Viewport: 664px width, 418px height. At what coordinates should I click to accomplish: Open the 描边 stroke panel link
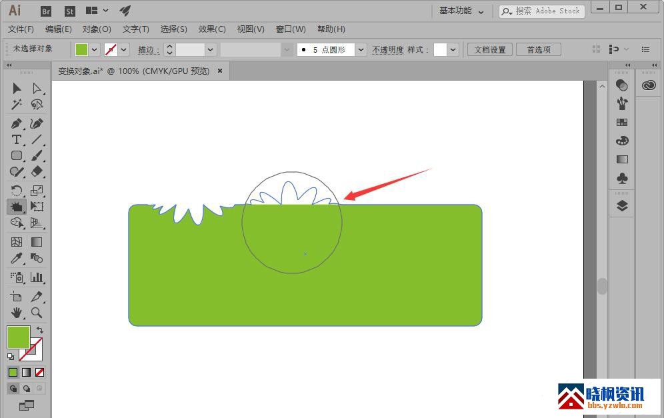click(148, 50)
